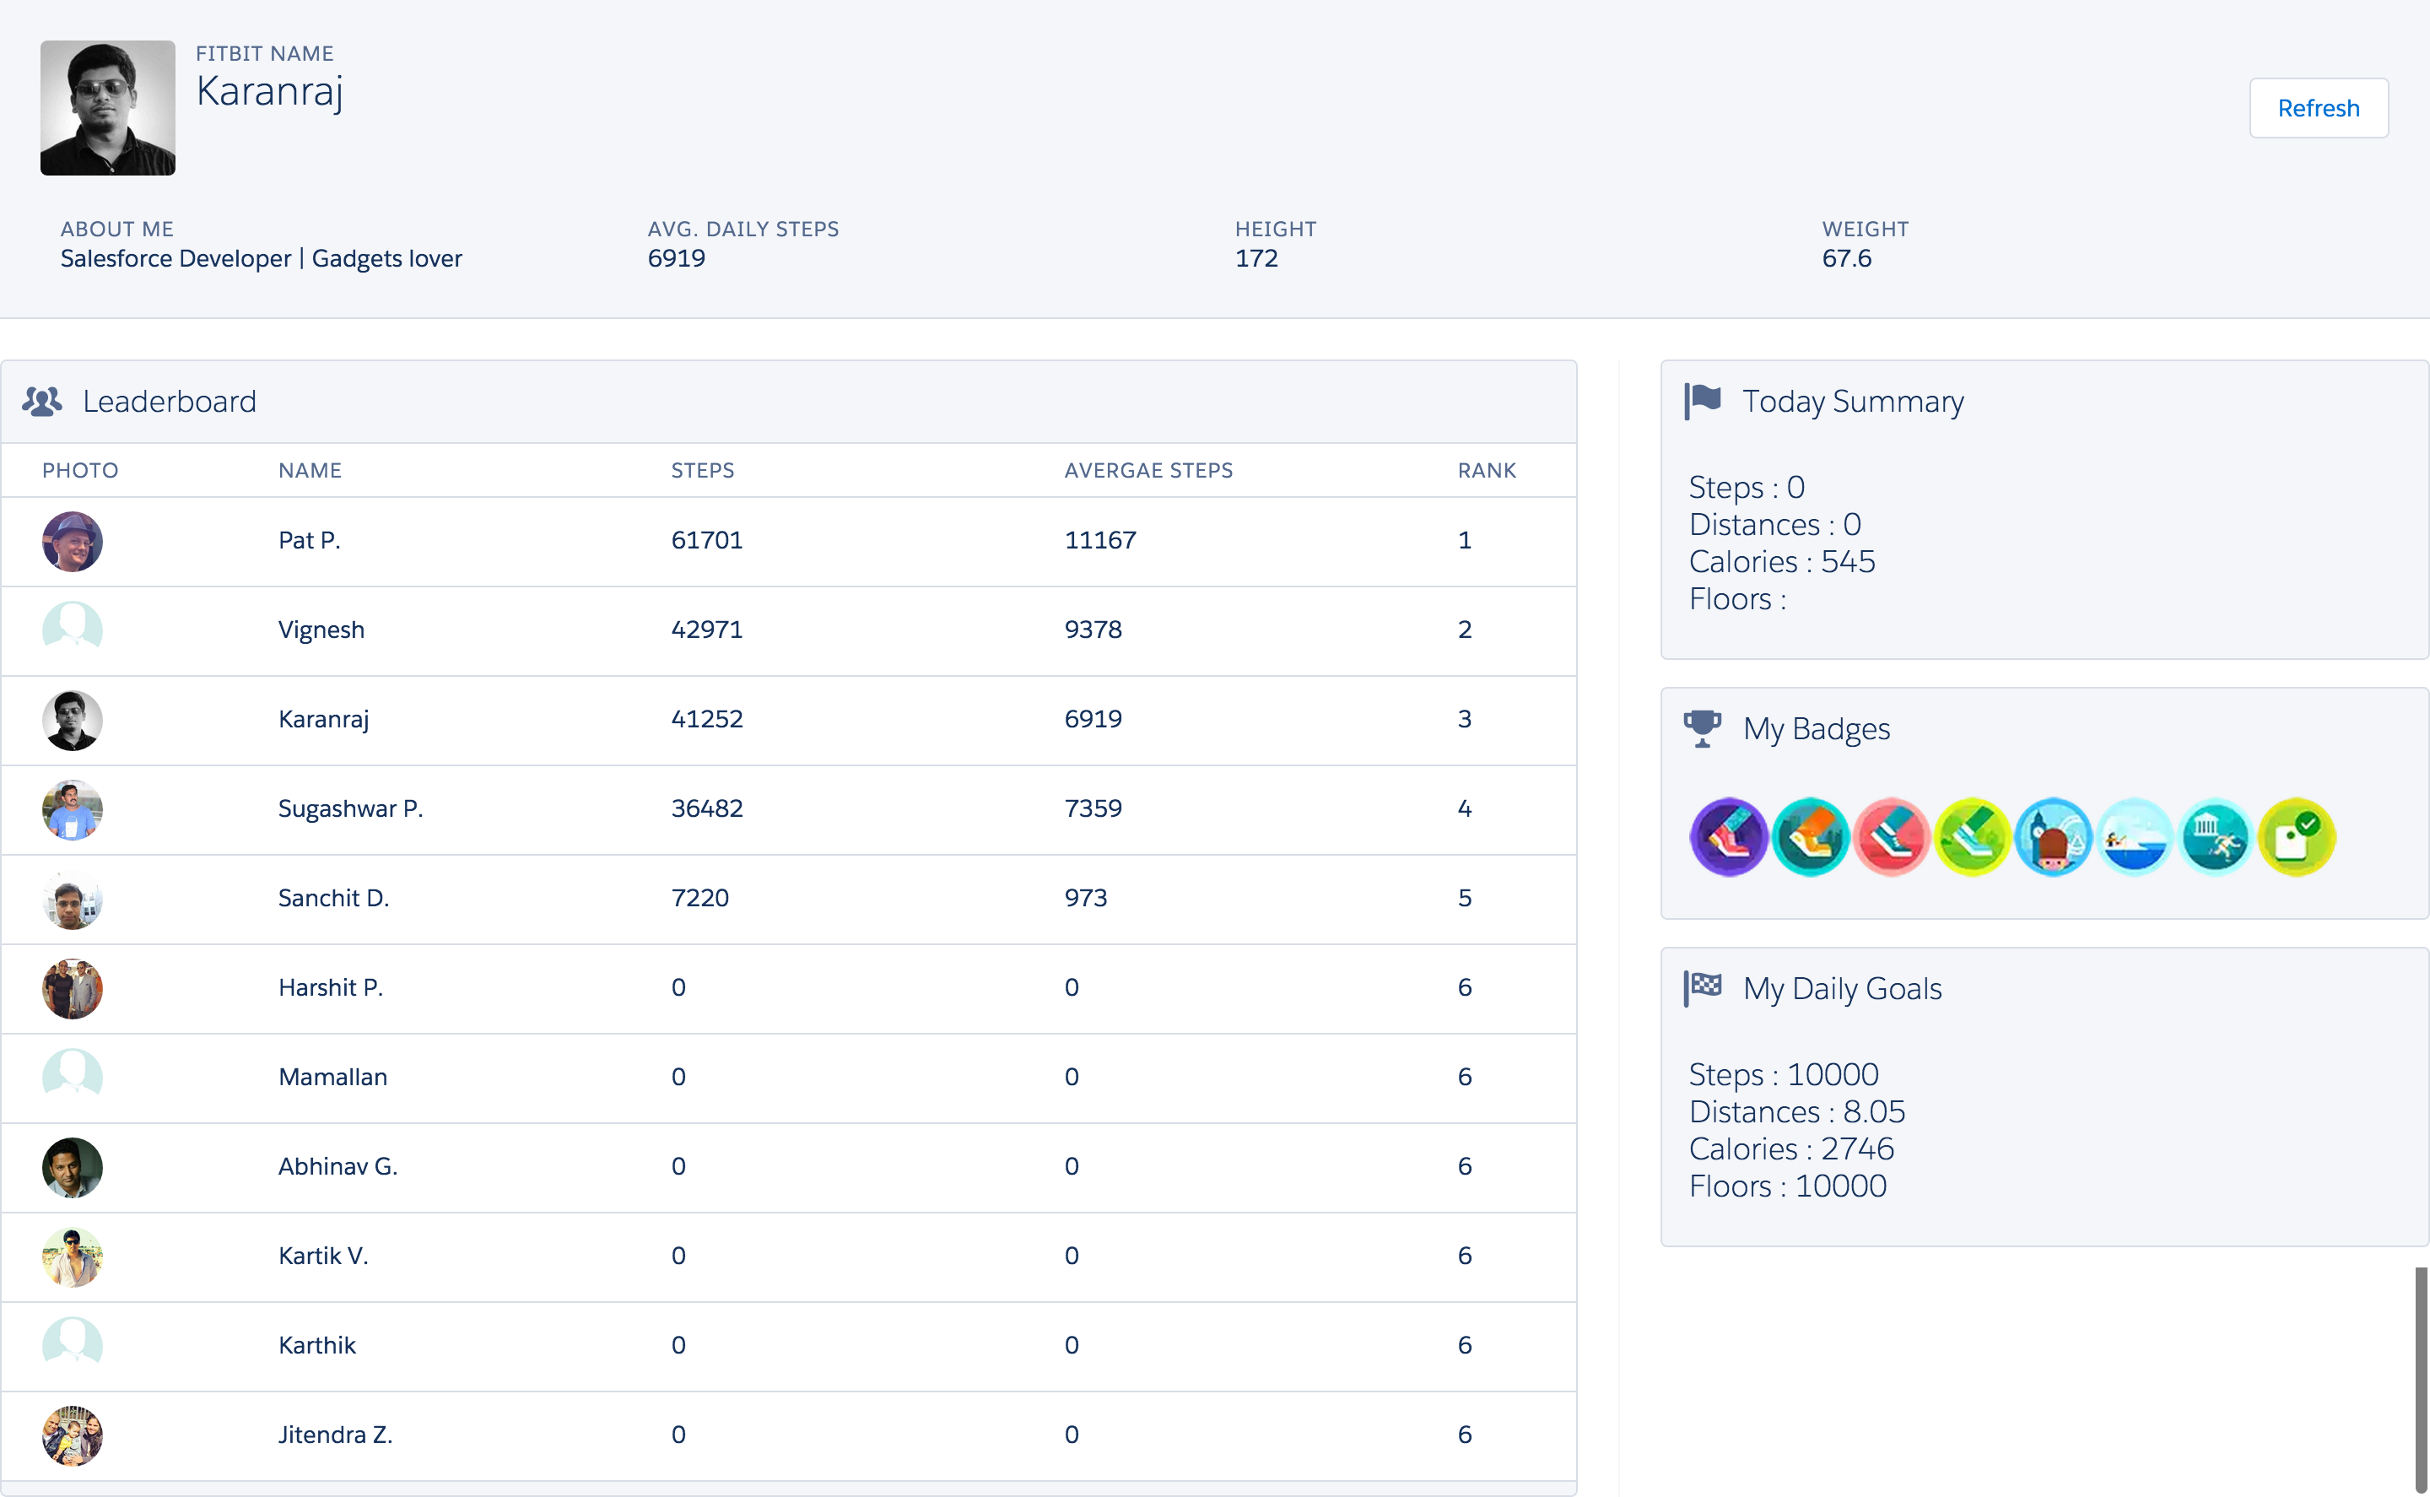The height and width of the screenshot is (1497, 2430).
Task: Click the average steps value 7359
Action: coord(1093,809)
